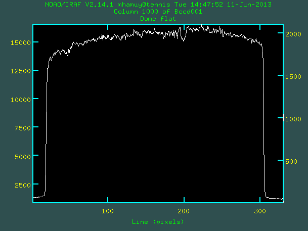This screenshot has height=231, width=308.
Task: Click the 200 x-axis label
Action: [x=184, y=211]
